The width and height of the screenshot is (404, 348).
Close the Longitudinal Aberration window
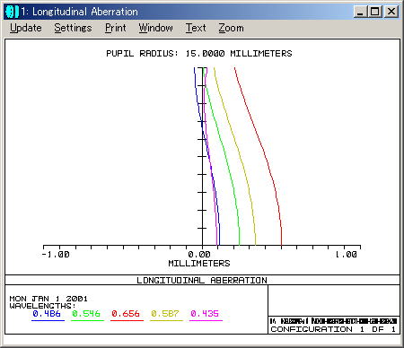pos(391,12)
